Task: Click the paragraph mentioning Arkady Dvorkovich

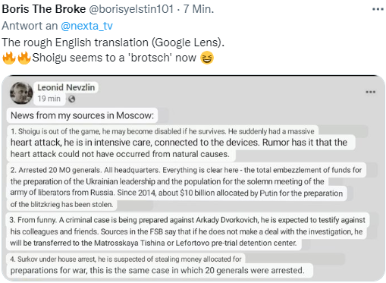Action: pyautogui.click(x=187, y=231)
